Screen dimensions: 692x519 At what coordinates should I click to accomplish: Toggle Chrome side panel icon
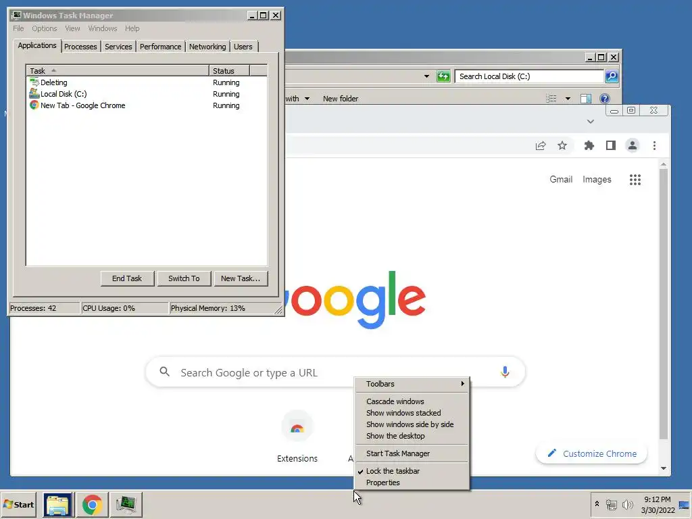click(611, 146)
